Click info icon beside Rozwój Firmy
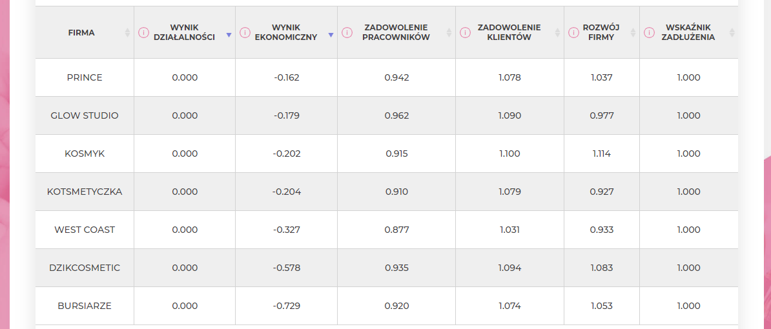 (x=573, y=33)
